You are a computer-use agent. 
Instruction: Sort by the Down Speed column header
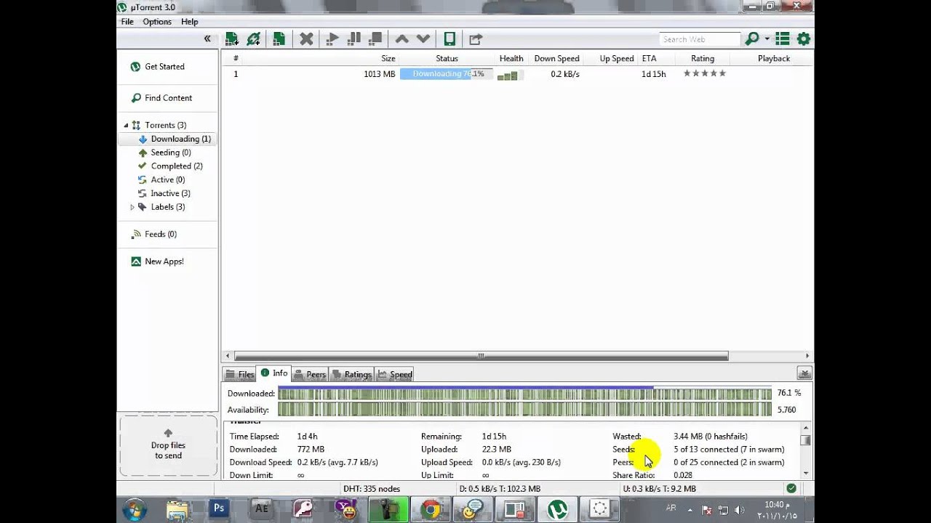click(x=556, y=58)
